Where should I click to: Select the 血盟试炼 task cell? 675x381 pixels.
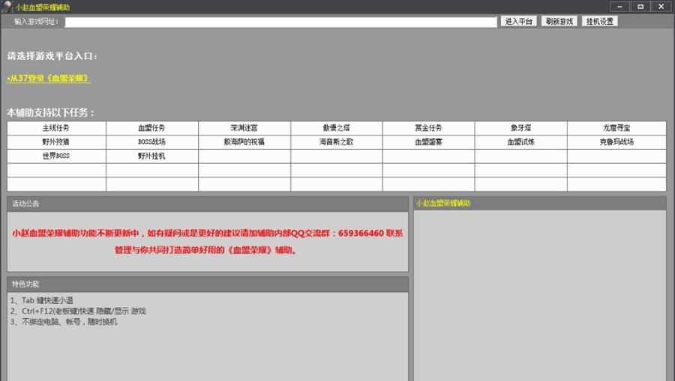coord(521,142)
